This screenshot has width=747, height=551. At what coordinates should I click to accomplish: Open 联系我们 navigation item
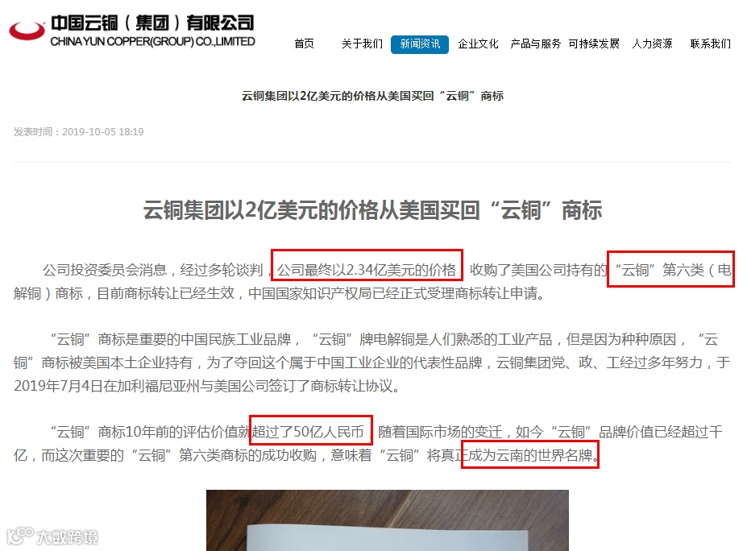710,44
